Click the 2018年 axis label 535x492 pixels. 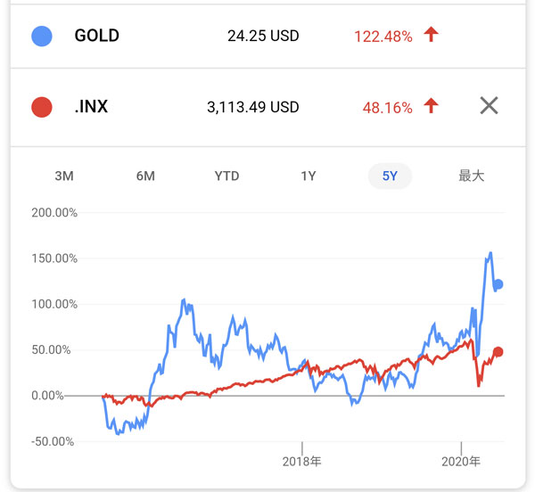[301, 462]
